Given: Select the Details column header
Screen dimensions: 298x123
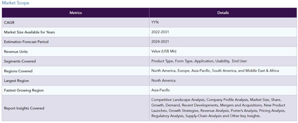Looking at the screenshot, I should click(223, 13).
